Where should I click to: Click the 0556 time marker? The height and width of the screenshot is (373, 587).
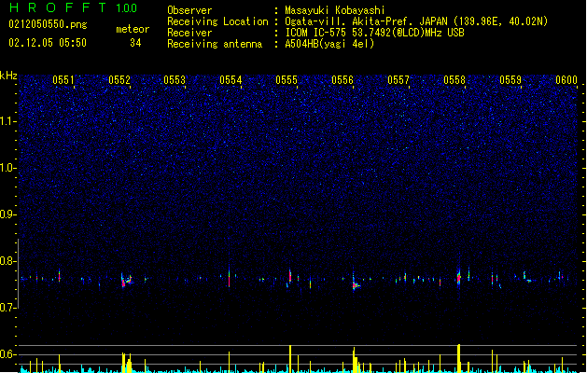342,80
